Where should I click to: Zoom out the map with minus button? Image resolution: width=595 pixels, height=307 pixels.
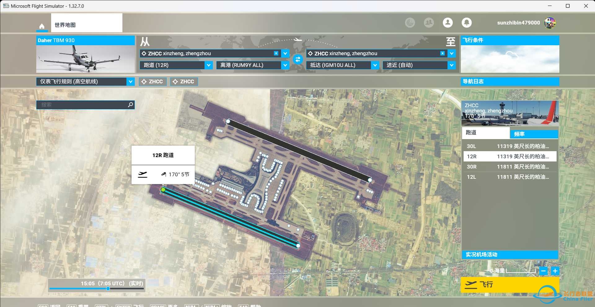coord(543,271)
